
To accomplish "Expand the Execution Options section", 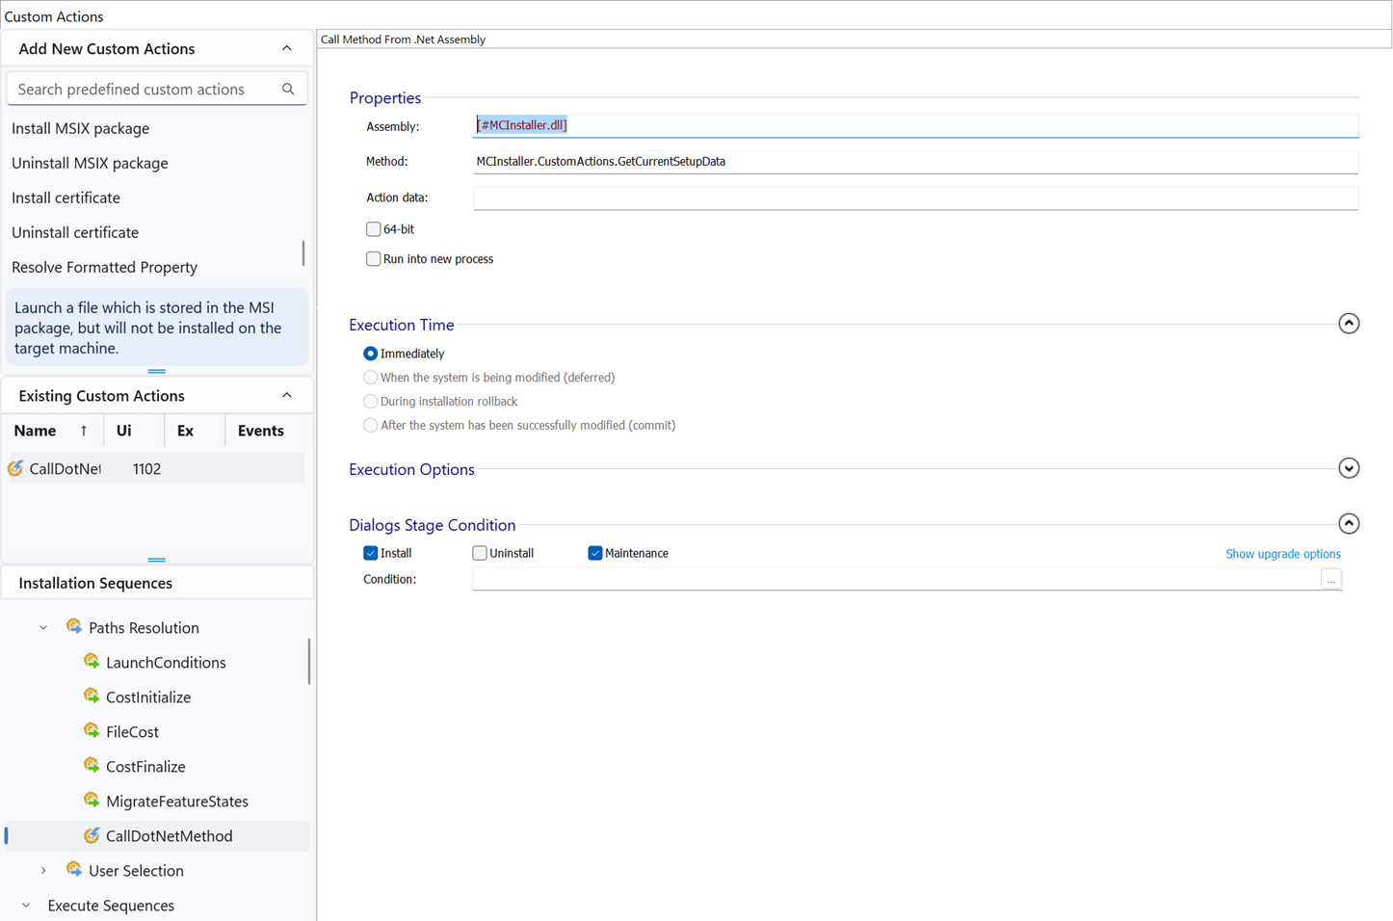I will [1349, 469].
